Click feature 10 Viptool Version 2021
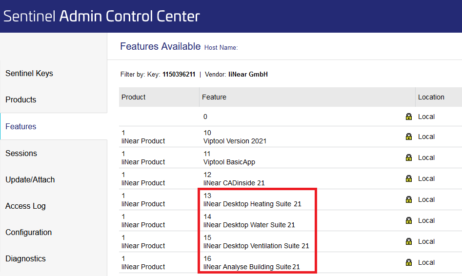This screenshot has width=462, height=276. [x=235, y=137]
